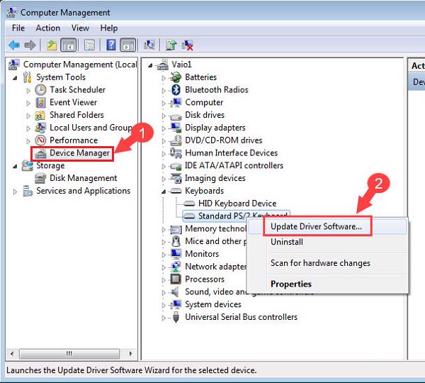
Task: Click the Back arrow toolbar icon
Action: tap(14, 45)
